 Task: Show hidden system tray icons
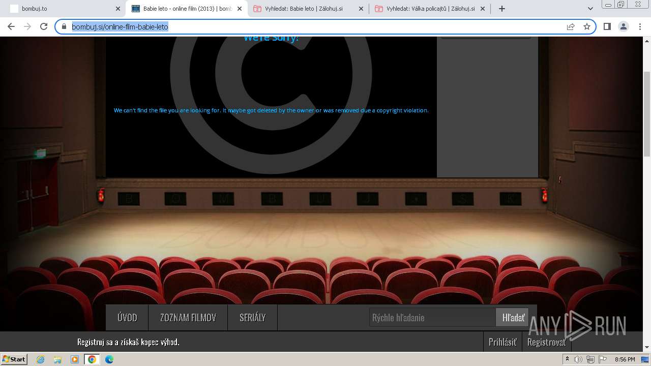pos(568,359)
